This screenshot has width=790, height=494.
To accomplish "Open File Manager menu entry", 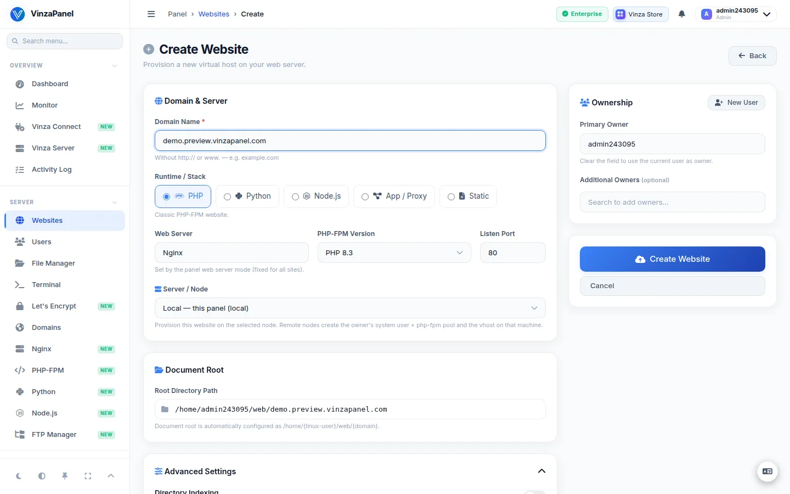I will pos(65,263).
